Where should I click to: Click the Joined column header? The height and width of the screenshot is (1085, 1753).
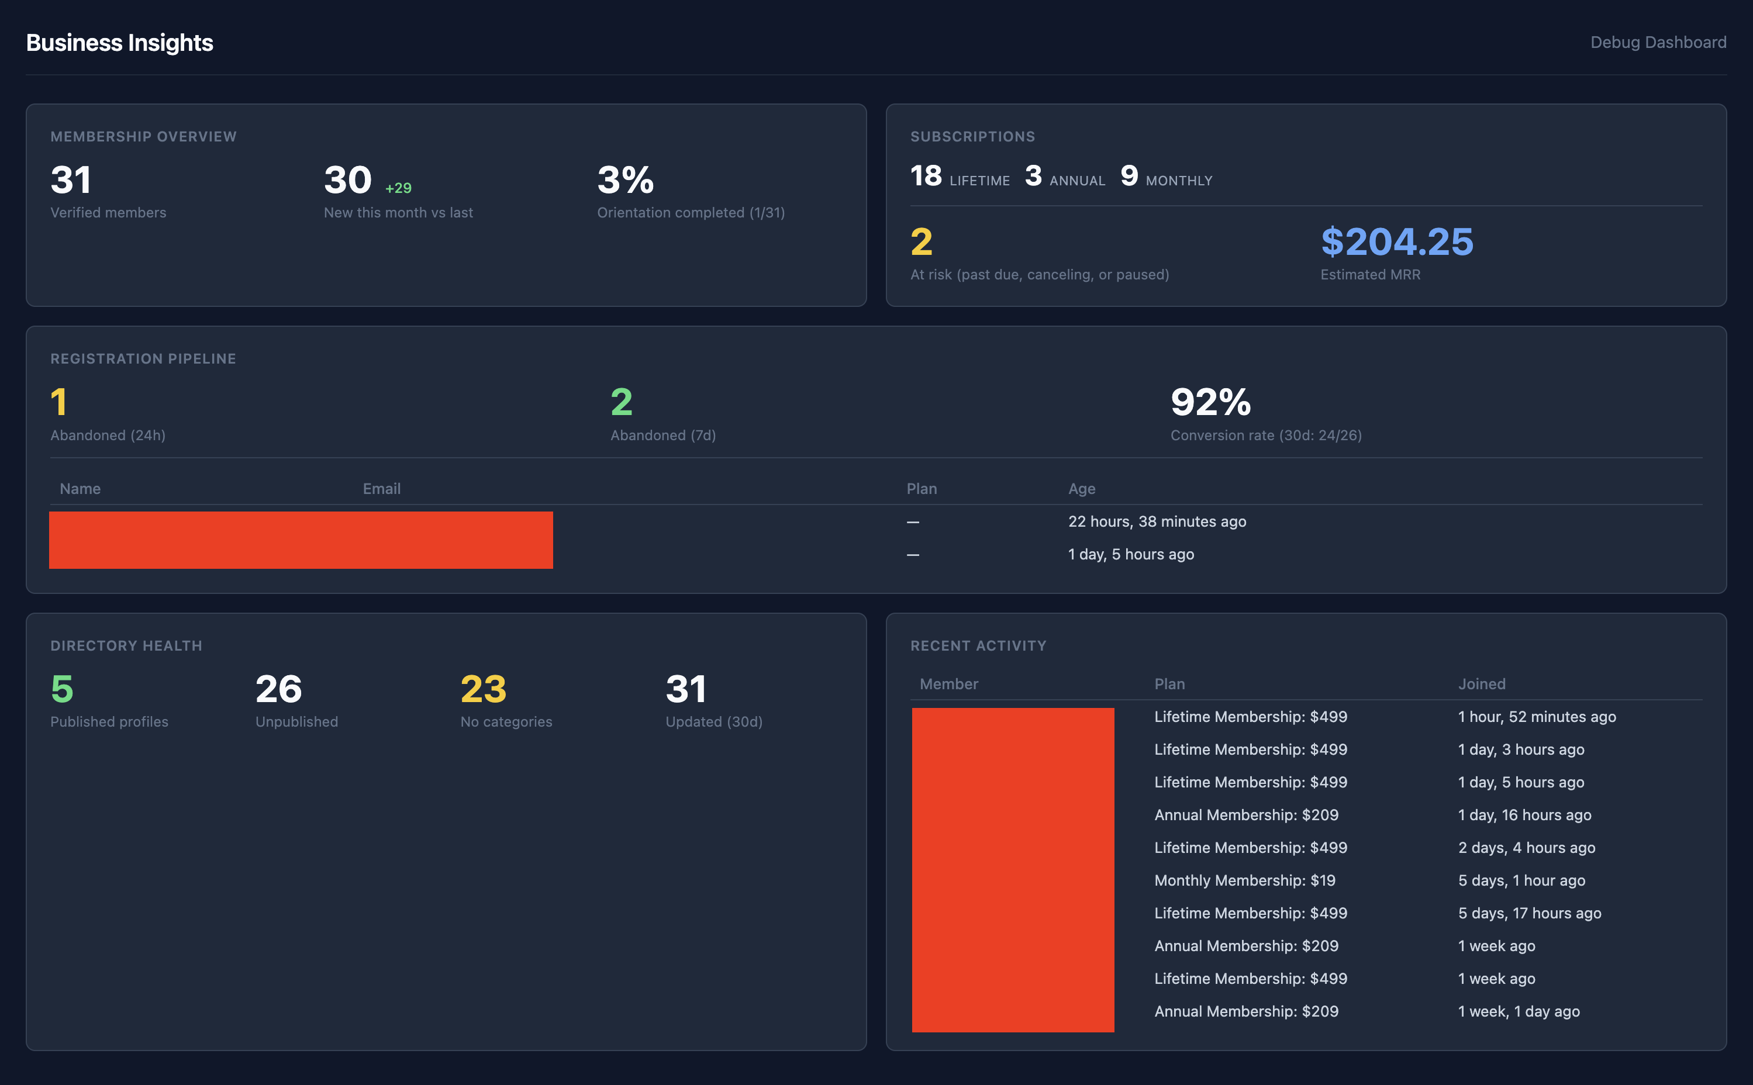(1482, 684)
